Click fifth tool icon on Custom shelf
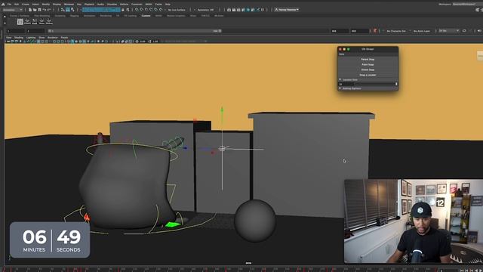This screenshot has width=483, height=272. point(49,21)
